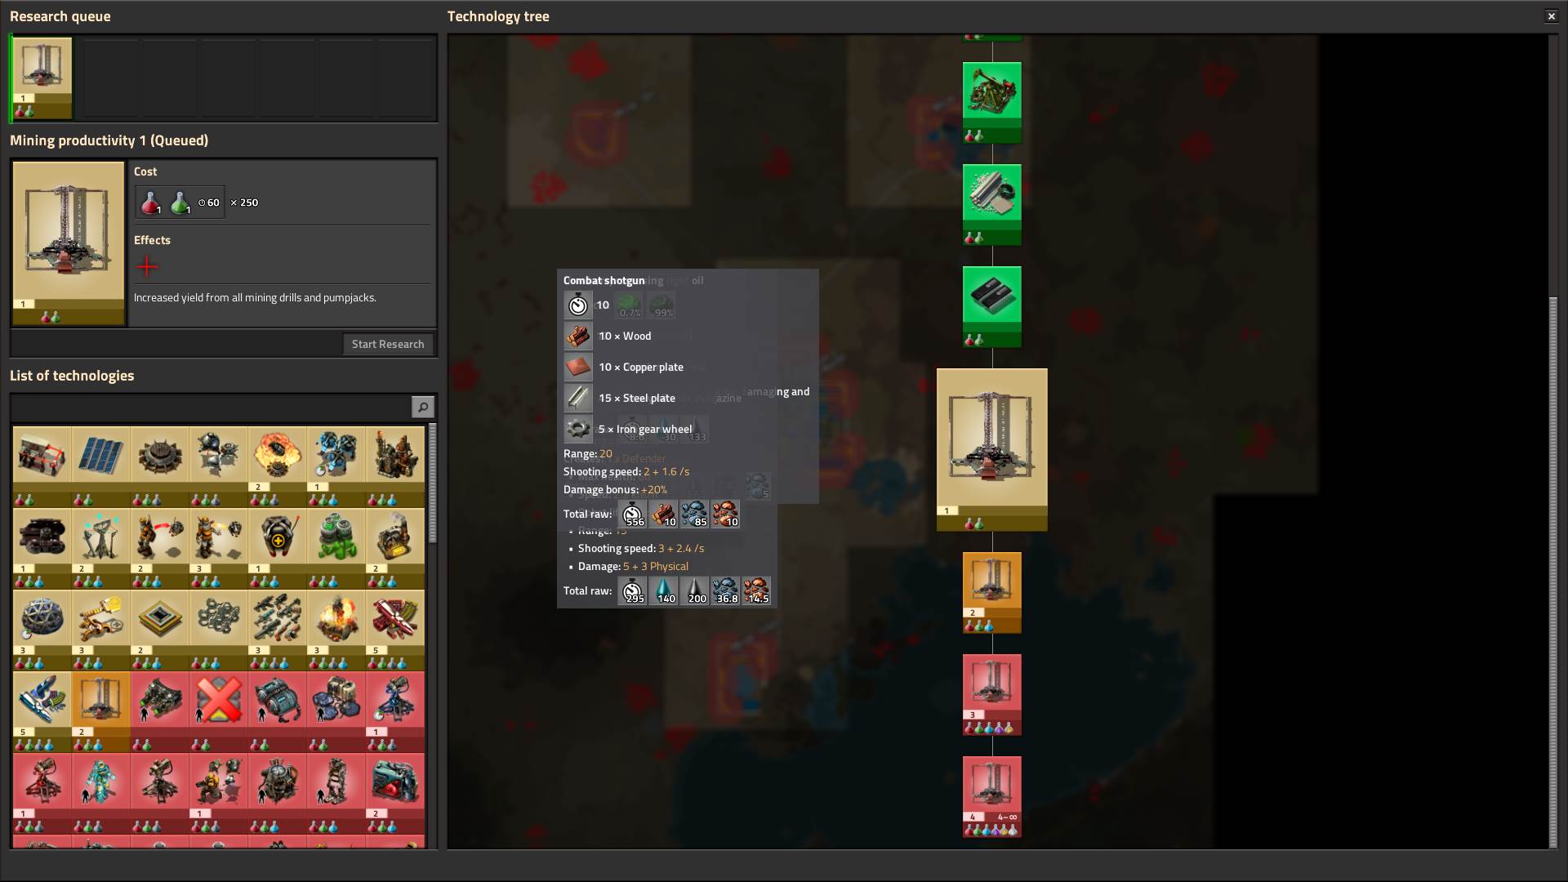Select the red-lit equipment technology level 2

coord(395,792)
